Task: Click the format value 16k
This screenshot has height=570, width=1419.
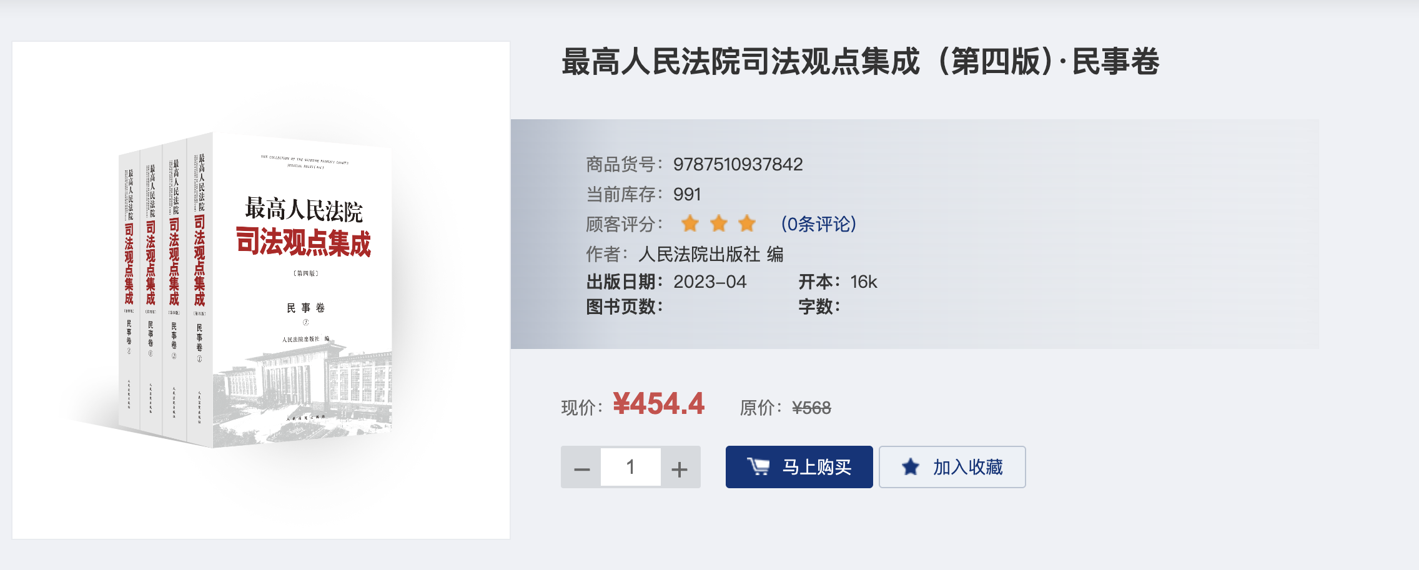Action: point(864,282)
